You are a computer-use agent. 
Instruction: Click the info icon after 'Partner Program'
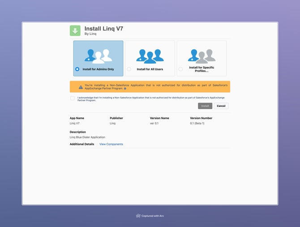click(125, 89)
